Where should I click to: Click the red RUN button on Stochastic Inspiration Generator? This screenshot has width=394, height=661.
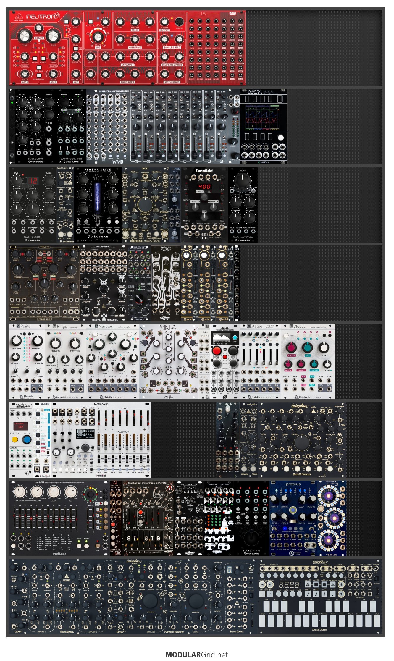(141, 512)
